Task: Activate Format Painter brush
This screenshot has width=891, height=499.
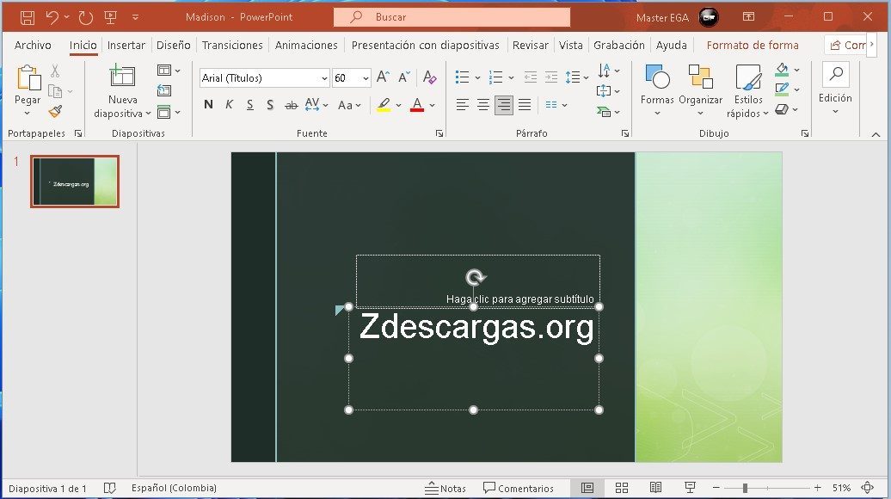Action: pos(55,111)
